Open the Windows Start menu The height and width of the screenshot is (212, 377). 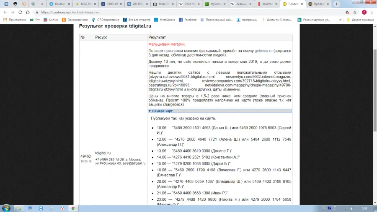tap(6, 208)
